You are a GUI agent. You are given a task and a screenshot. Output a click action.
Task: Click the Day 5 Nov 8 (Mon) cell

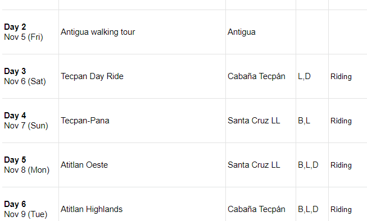tap(30, 165)
